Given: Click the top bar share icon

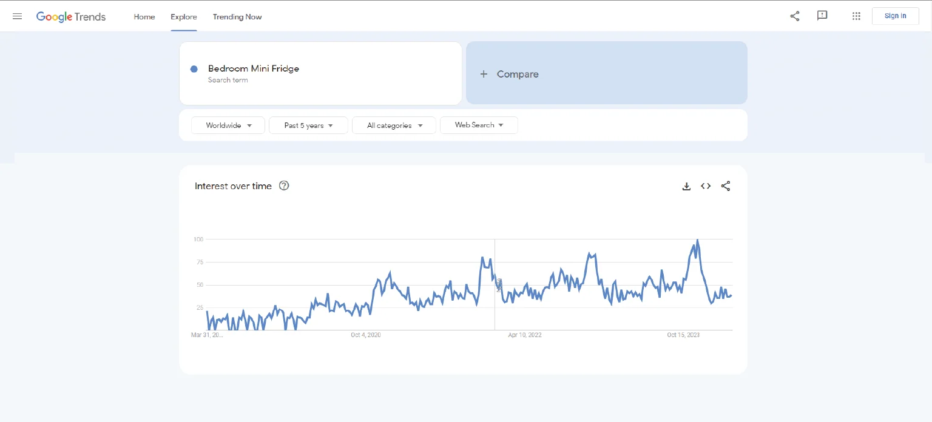Looking at the screenshot, I should pyautogui.click(x=794, y=16).
